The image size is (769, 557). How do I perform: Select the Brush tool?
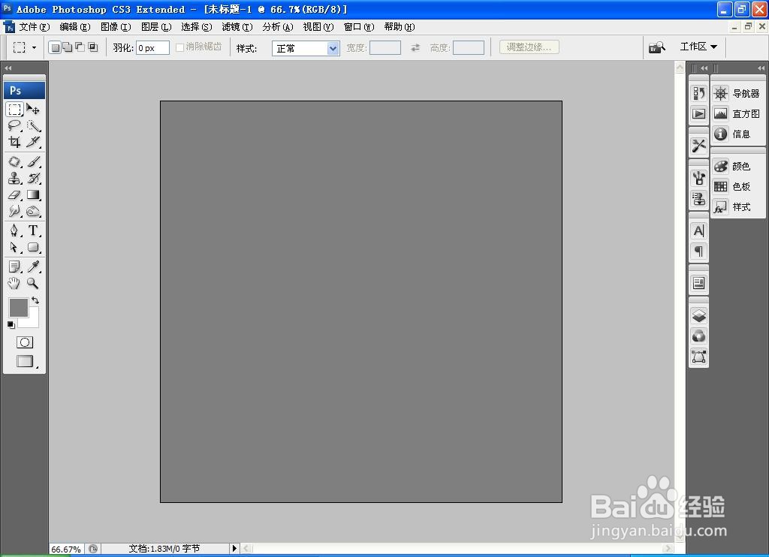tap(33, 161)
